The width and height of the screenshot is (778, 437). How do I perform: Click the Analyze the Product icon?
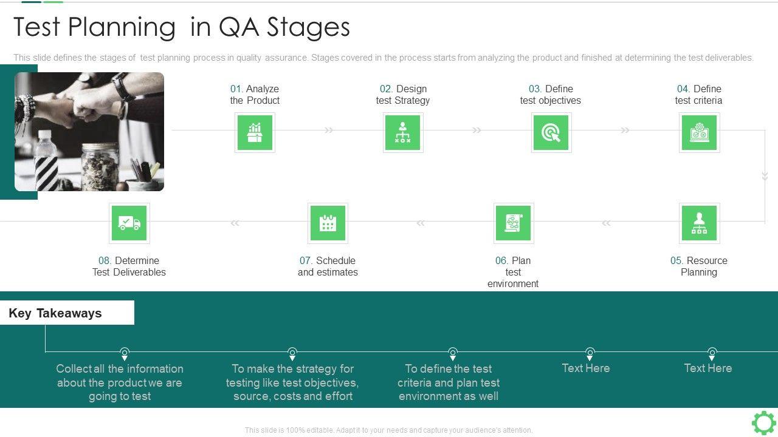(x=255, y=133)
